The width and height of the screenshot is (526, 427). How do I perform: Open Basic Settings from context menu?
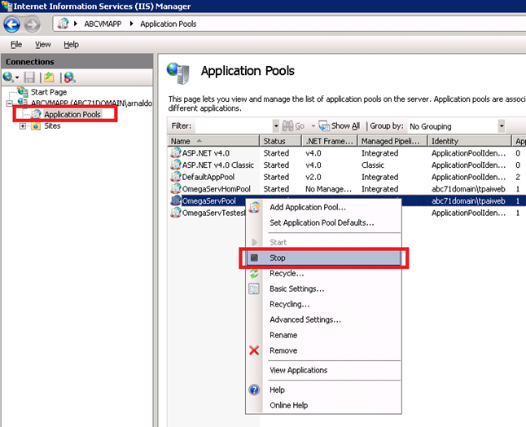[x=297, y=289]
